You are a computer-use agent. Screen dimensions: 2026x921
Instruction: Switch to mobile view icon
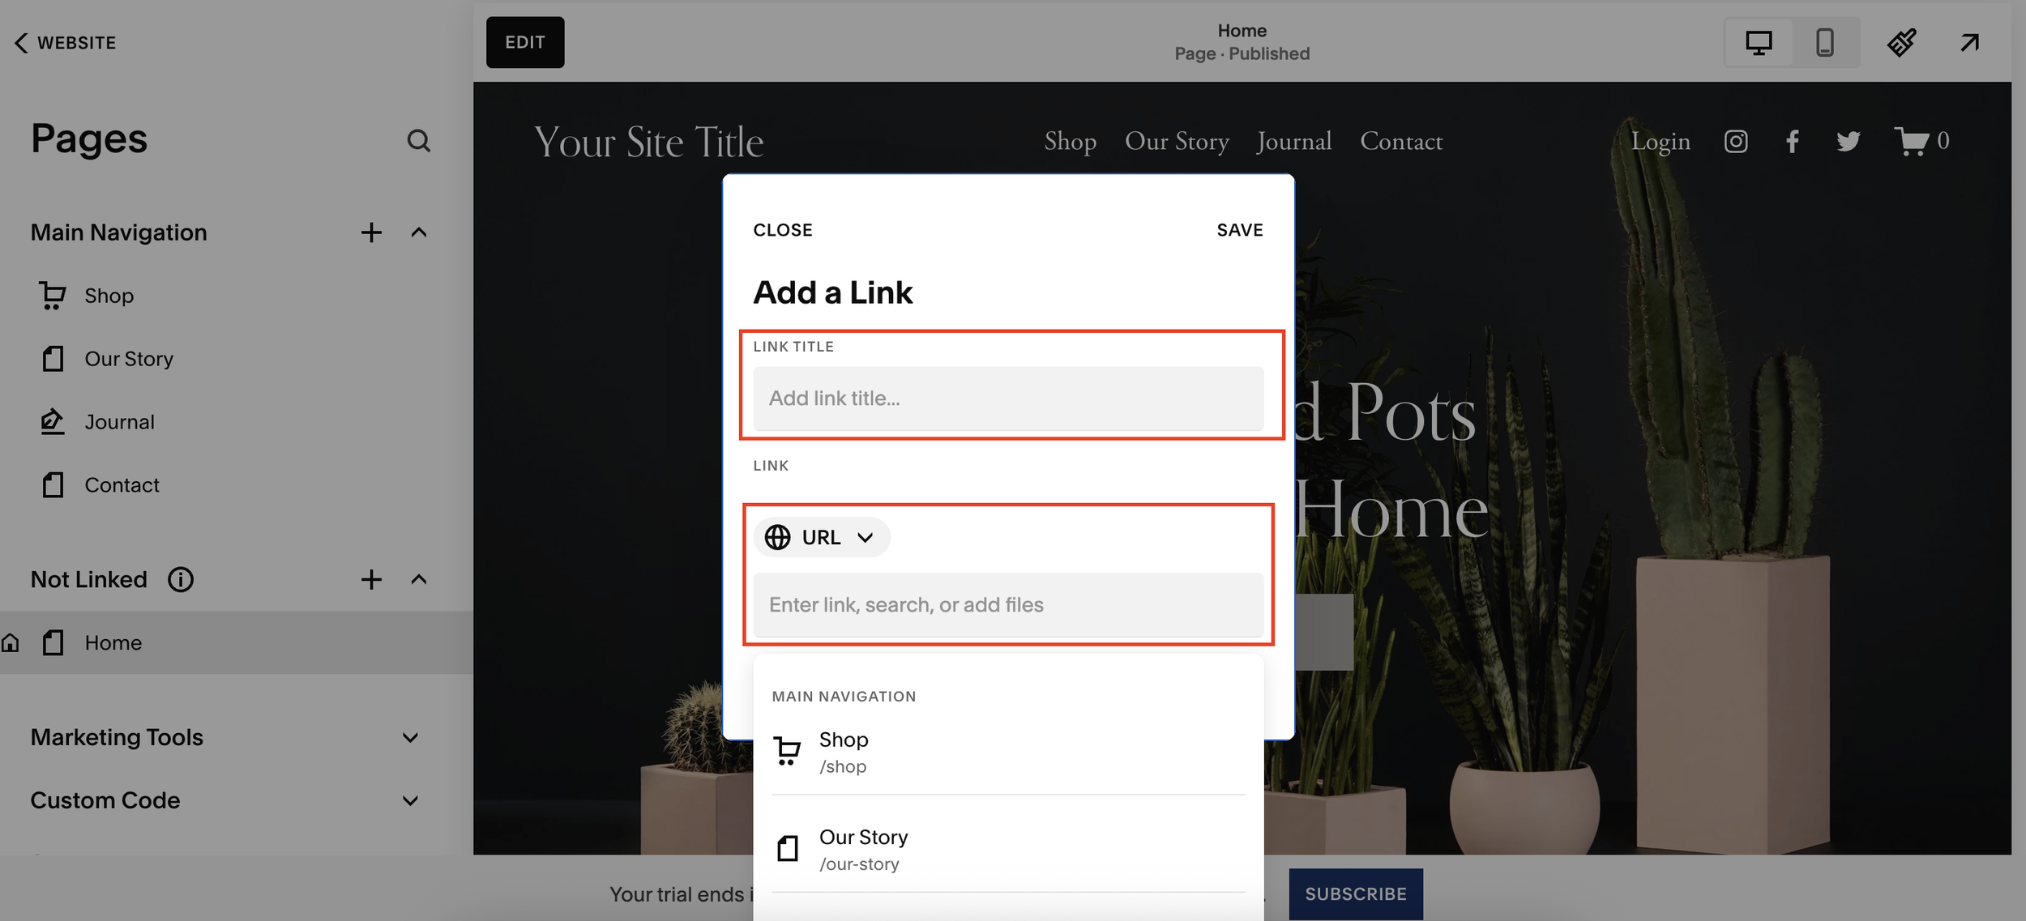1824,42
